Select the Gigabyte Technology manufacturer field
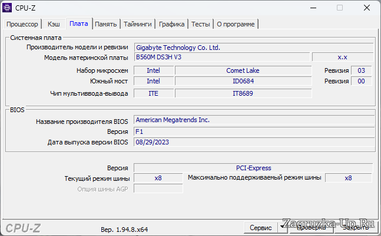Image resolution: width=381 pixels, height=236 pixels. click(253, 48)
